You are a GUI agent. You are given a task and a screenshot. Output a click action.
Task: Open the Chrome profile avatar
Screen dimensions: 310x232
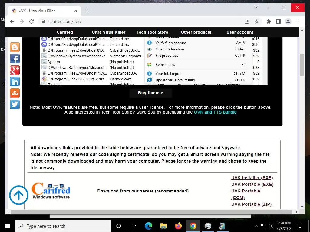(x=288, y=21)
